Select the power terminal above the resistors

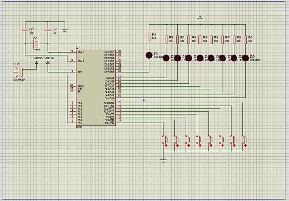coord(200,18)
